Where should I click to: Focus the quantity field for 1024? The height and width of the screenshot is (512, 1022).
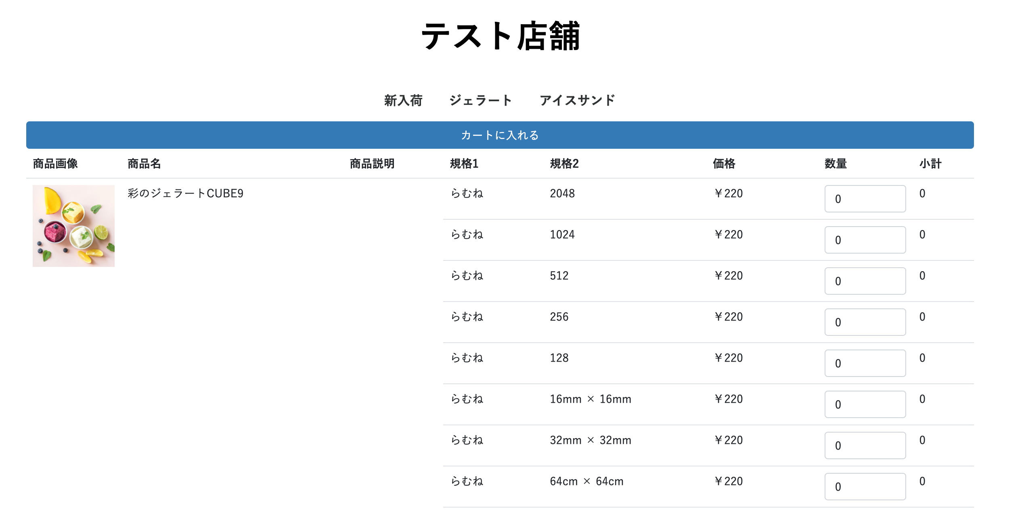[x=865, y=240]
